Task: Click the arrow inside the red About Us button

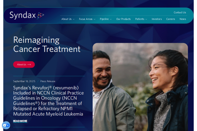Action: coord(29,64)
